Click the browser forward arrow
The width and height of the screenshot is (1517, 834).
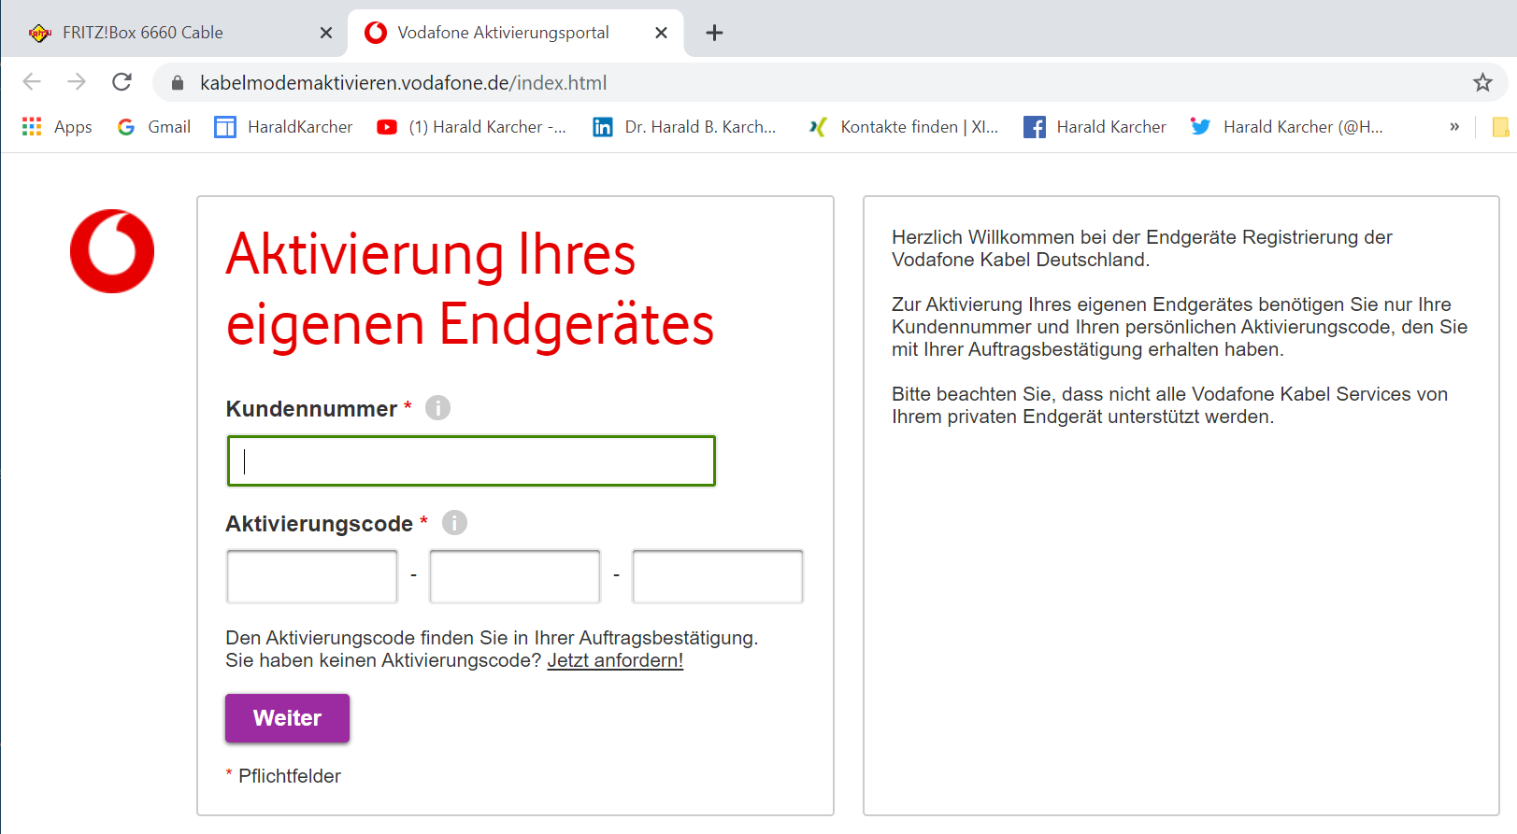(77, 82)
